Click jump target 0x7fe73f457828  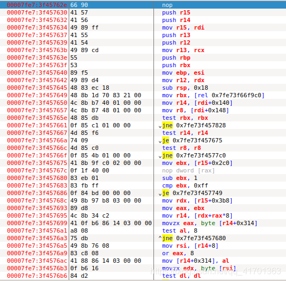[x=201, y=125]
